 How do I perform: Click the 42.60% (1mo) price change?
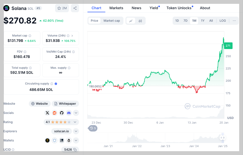(52, 21)
